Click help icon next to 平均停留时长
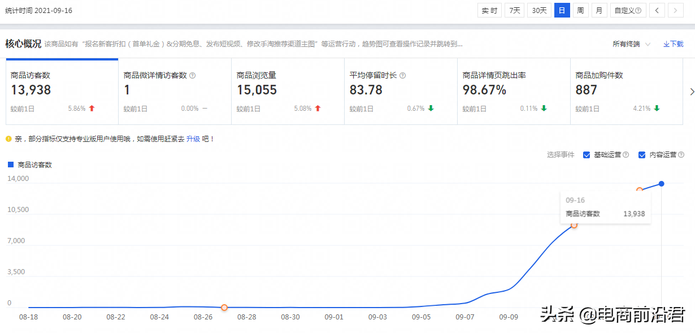 (403, 75)
